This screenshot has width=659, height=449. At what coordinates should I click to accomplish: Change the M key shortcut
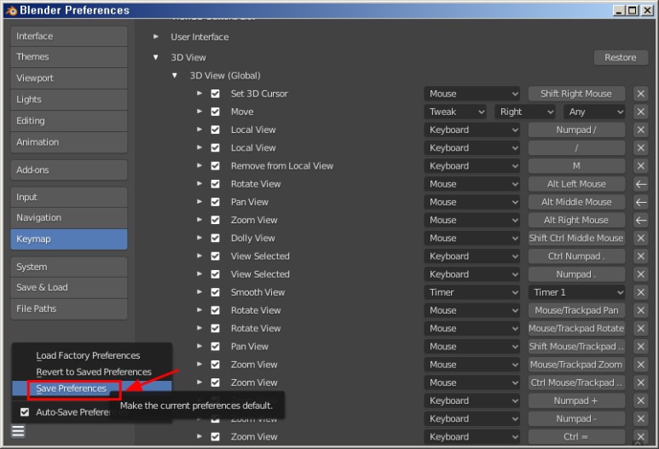point(576,166)
